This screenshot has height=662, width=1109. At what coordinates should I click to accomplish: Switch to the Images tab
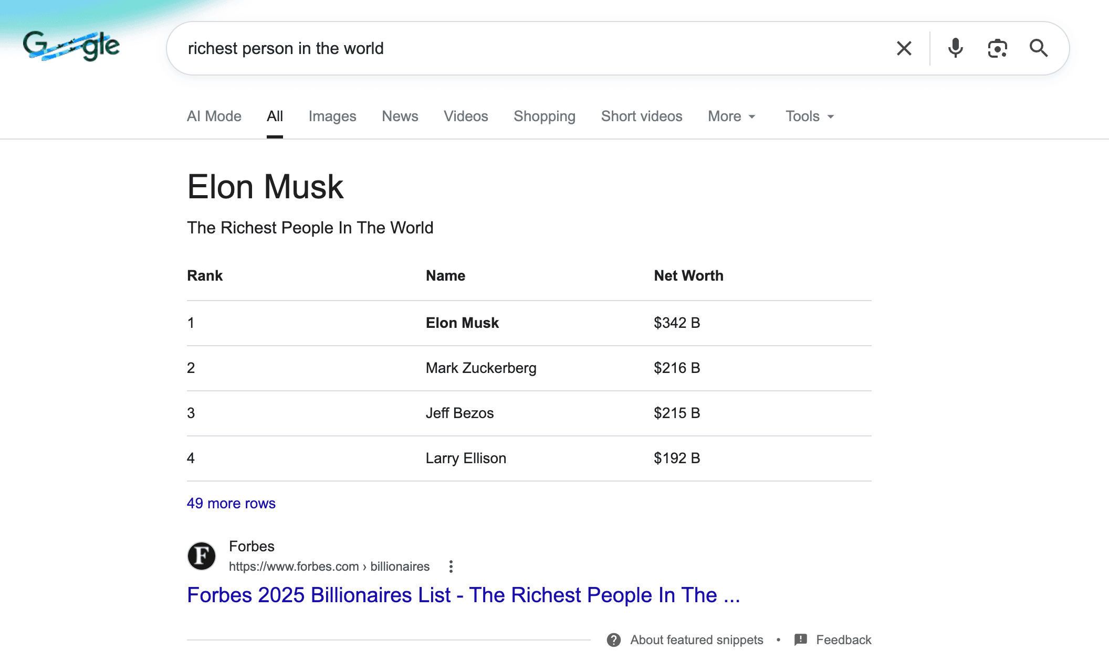[x=332, y=116]
